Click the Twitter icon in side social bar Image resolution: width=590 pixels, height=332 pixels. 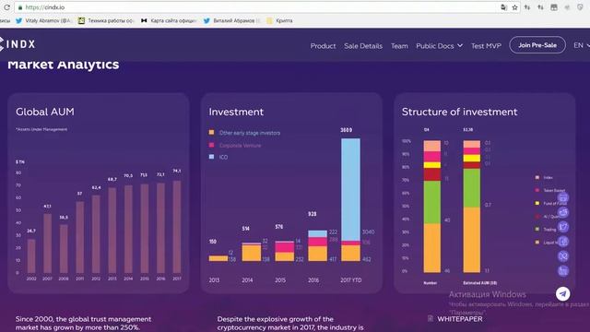click(563, 227)
